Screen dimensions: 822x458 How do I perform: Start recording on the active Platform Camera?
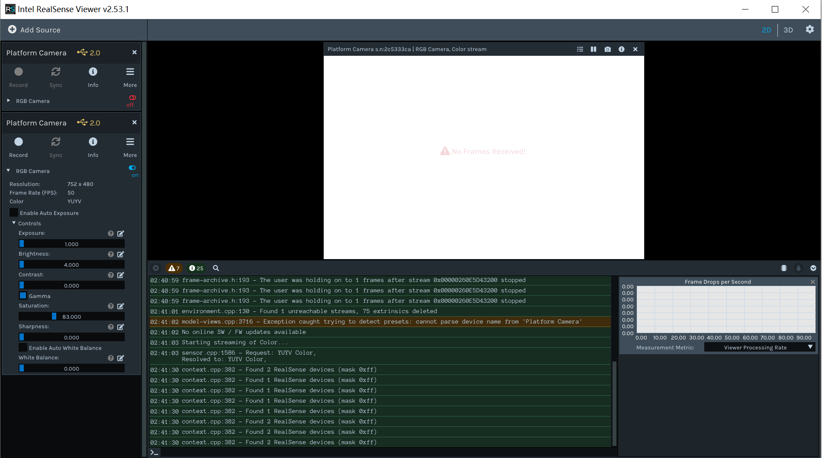point(18,142)
